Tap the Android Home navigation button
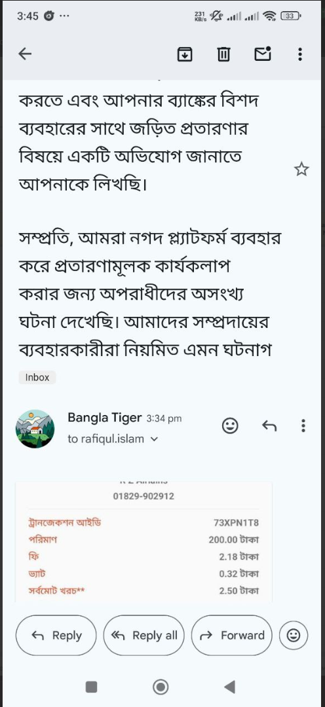 pos(161,687)
